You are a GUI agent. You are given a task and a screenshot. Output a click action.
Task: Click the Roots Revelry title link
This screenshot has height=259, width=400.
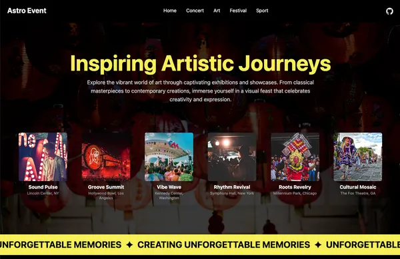pyautogui.click(x=295, y=187)
